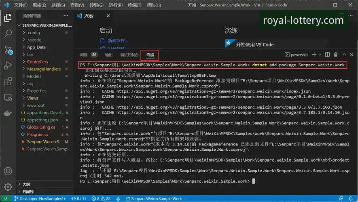Image resolution: width=358 pixels, height=202 pixels.
Task: Open the 选择(S) menu
Action: [x=58, y=5]
